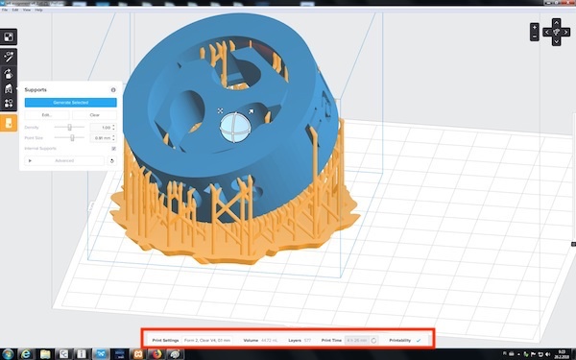Open Firefox from the taskbar
This screenshot has width=576, height=360.
tap(156, 354)
